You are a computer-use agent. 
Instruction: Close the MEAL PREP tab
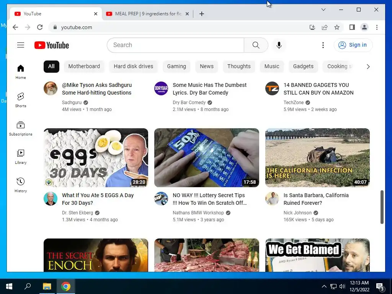point(187,14)
